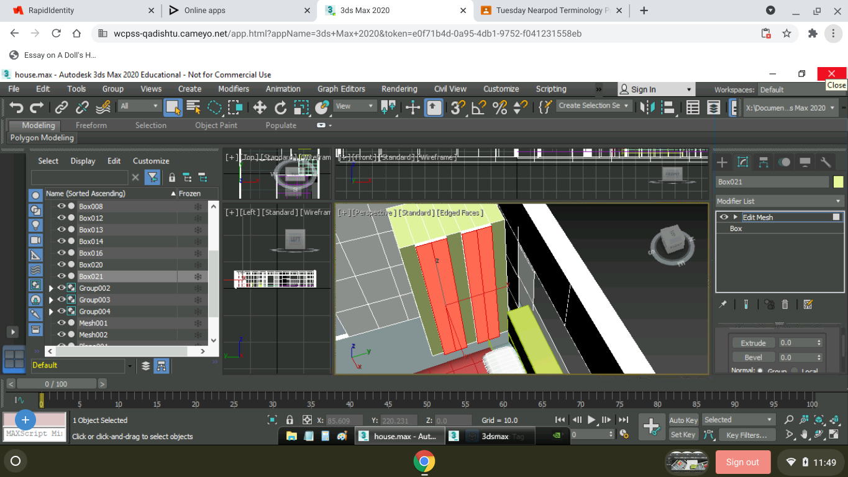Click the Bevel button
Image resolution: width=848 pixels, height=477 pixels.
[754, 357]
